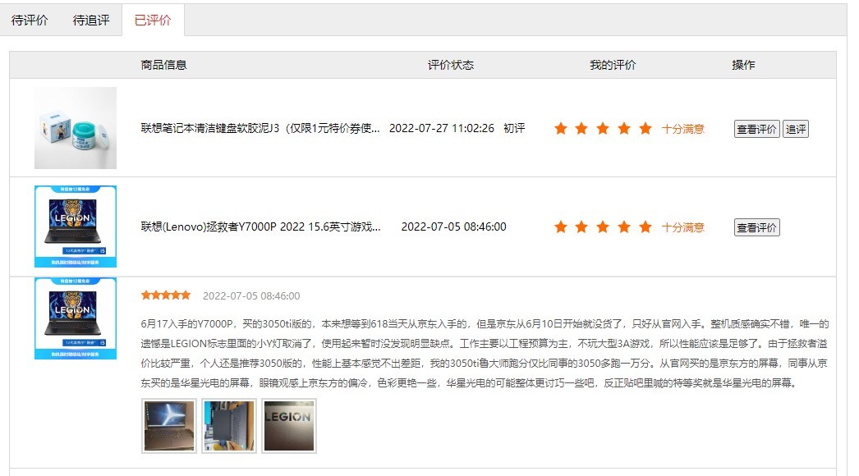The height and width of the screenshot is (476, 859).
Task: Click the five-star rating in Y7000P order row
Action: pyautogui.click(x=603, y=227)
